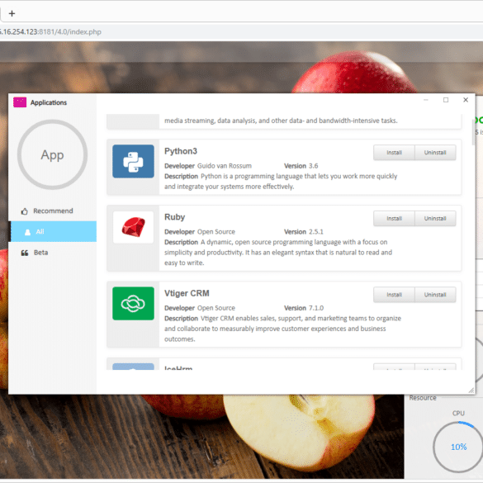Screen dimensions: 483x483
Task: Select the Recommend category
Action: coord(52,211)
